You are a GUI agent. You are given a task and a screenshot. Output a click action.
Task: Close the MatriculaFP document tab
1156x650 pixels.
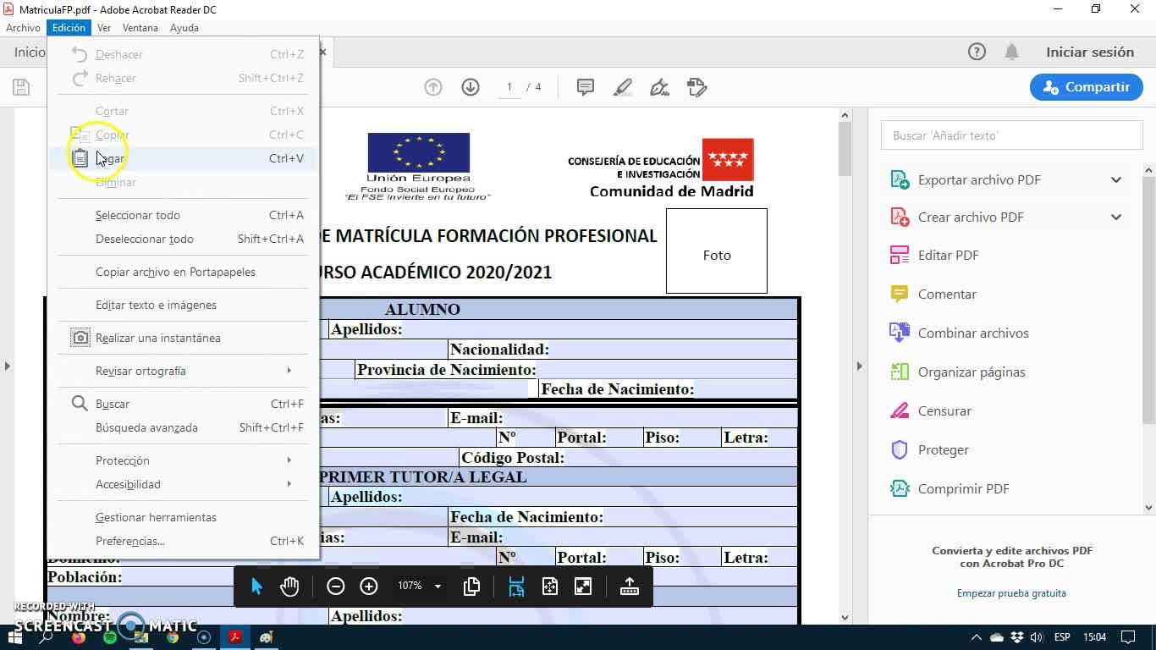click(322, 52)
